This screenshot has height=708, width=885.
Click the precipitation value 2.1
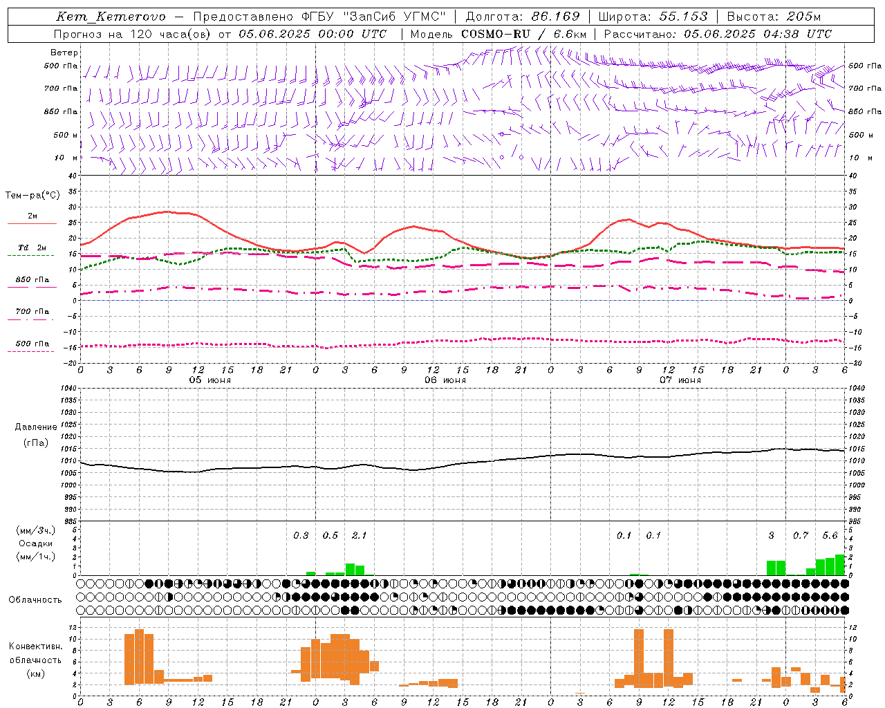coord(360,536)
